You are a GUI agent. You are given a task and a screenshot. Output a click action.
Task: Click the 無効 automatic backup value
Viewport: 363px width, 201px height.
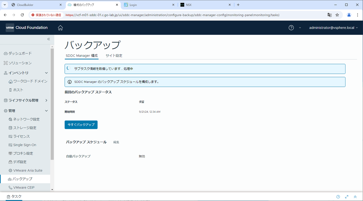tap(142, 156)
